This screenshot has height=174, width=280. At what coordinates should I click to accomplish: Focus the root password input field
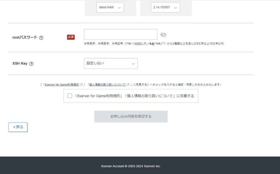click(121, 35)
